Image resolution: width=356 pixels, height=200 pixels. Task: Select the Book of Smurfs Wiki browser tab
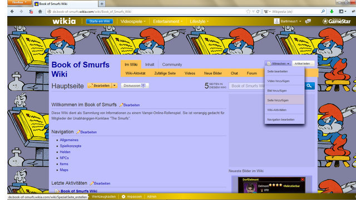[x=66, y=4]
